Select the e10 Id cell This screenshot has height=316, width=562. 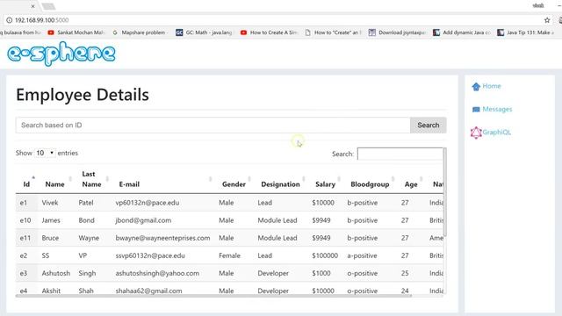coord(25,220)
